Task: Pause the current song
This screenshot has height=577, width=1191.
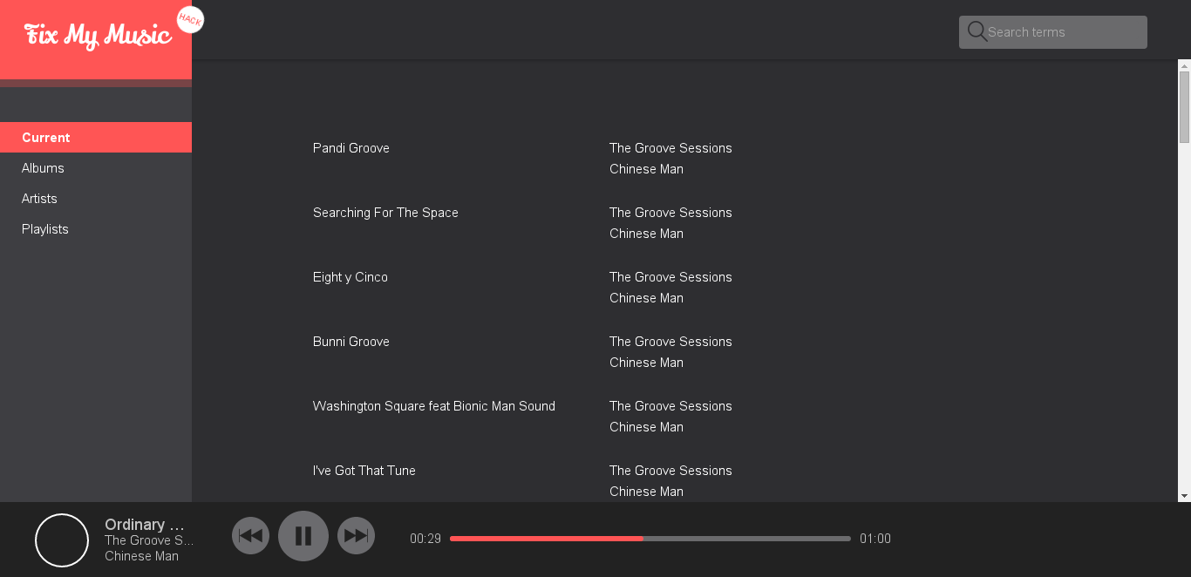Action: [x=303, y=536]
